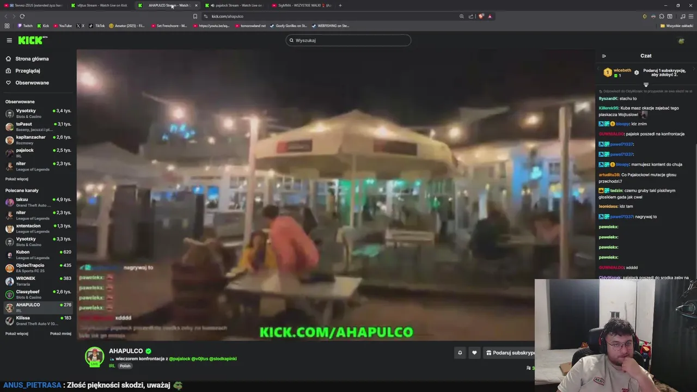The width and height of the screenshot is (697, 392).
Task: Open a new browser tab
Action: point(340,5)
